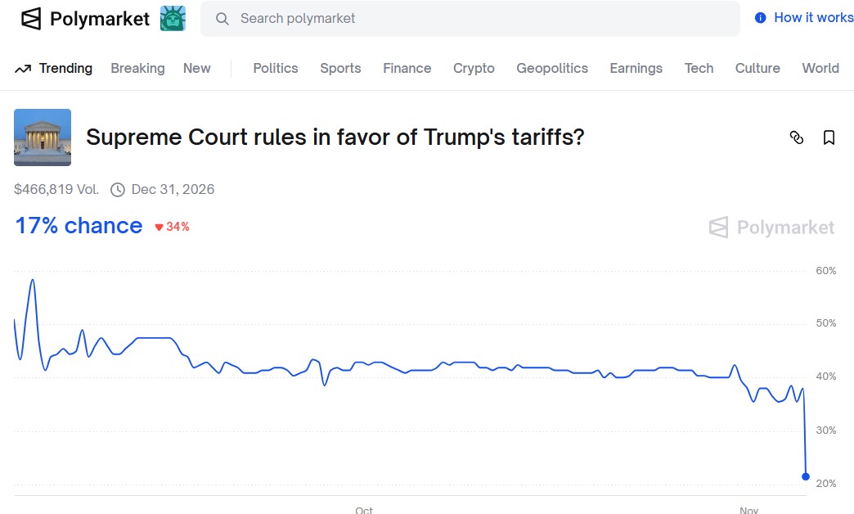The height and width of the screenshot is (514, 854).
Task: Switch to the Breaking tab
Action: click(137, 69)
